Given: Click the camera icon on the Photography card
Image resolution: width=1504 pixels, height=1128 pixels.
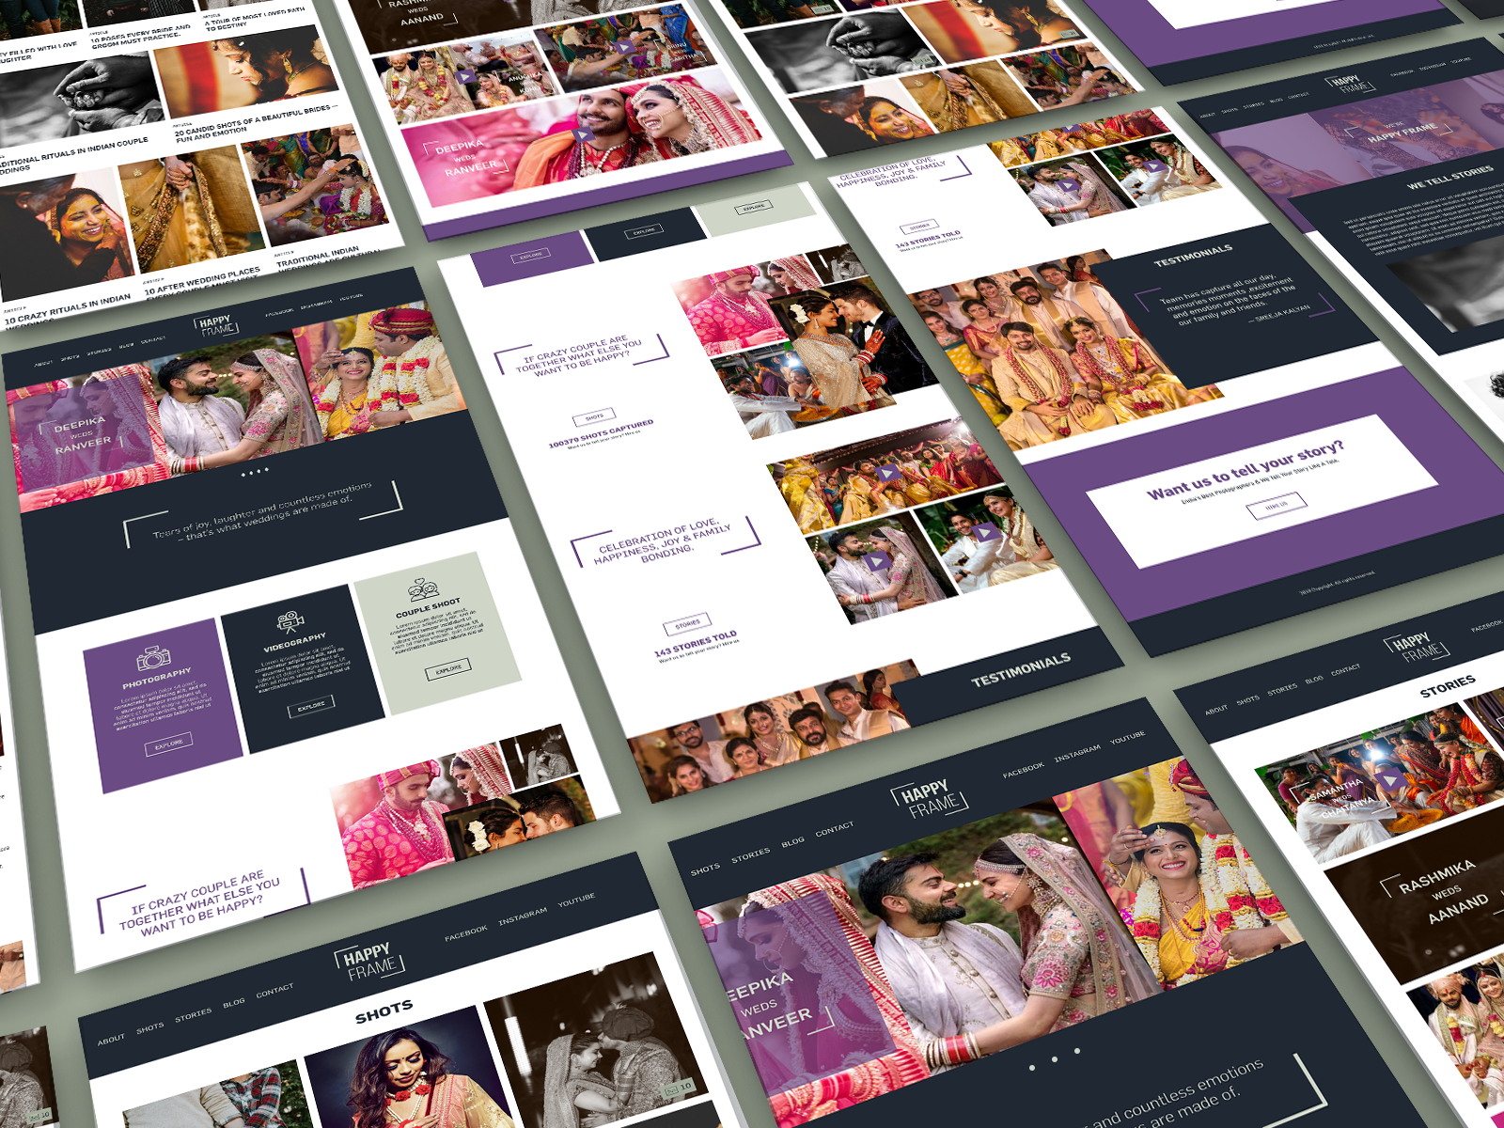Looking at the screenshot, I should [153, 658].
